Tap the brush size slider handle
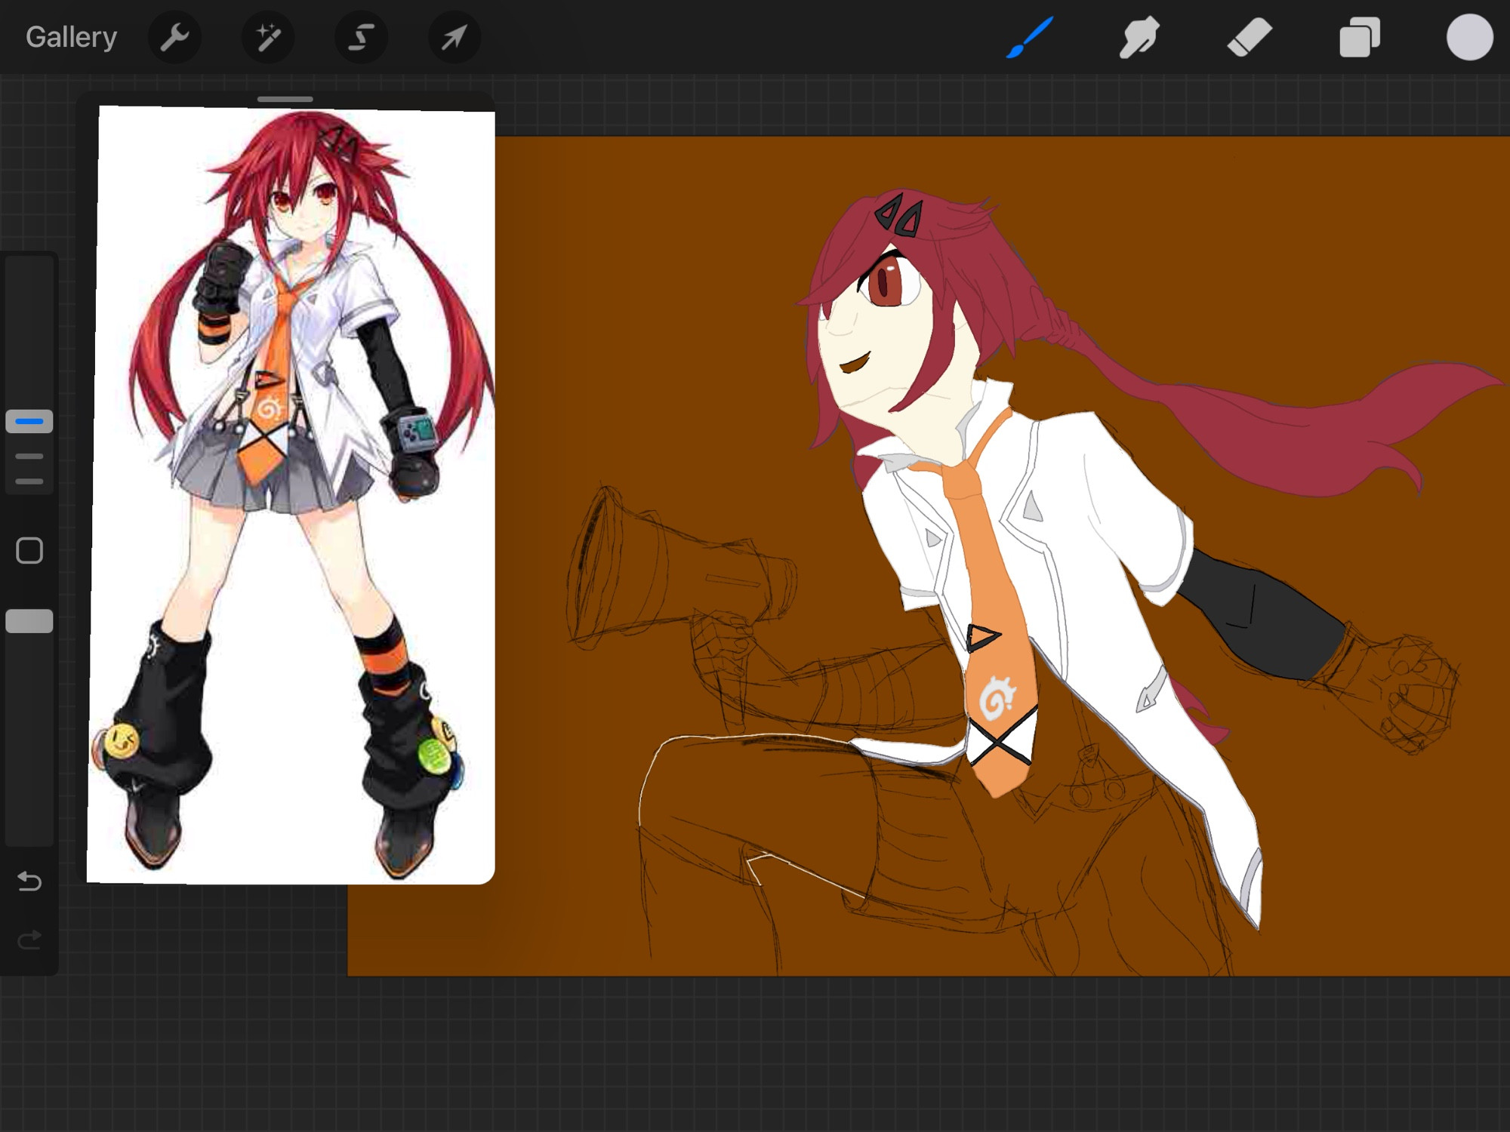 click(29, 421)
